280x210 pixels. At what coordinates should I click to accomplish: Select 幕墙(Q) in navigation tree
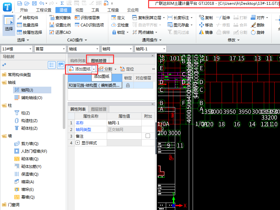point(25,197)
